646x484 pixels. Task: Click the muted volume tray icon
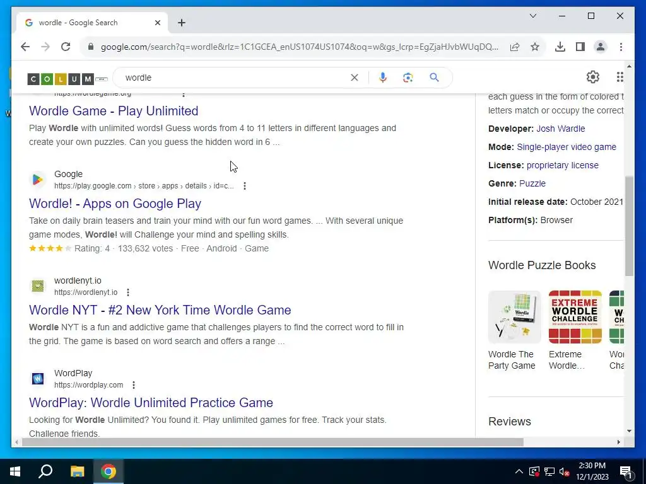tap(565, 471)
